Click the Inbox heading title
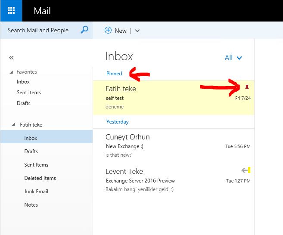The height and width of the screenshot is (235, 283). coord(119,56)
